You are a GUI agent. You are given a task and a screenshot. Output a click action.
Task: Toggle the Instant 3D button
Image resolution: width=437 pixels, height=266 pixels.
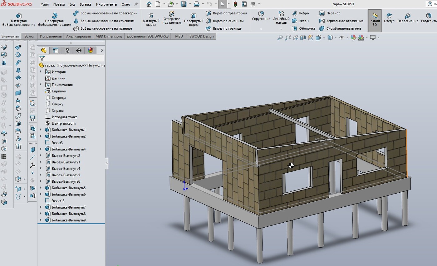(375, 21)
